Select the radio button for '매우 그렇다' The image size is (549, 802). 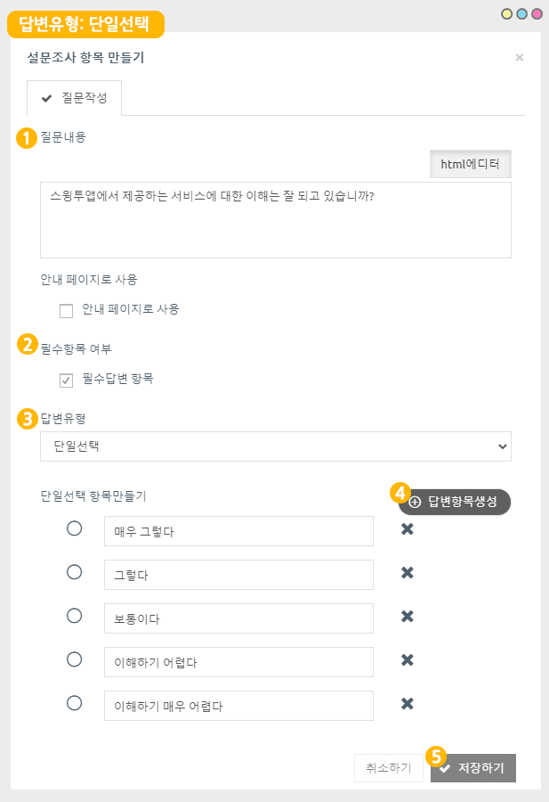click(x=75, y=528)
